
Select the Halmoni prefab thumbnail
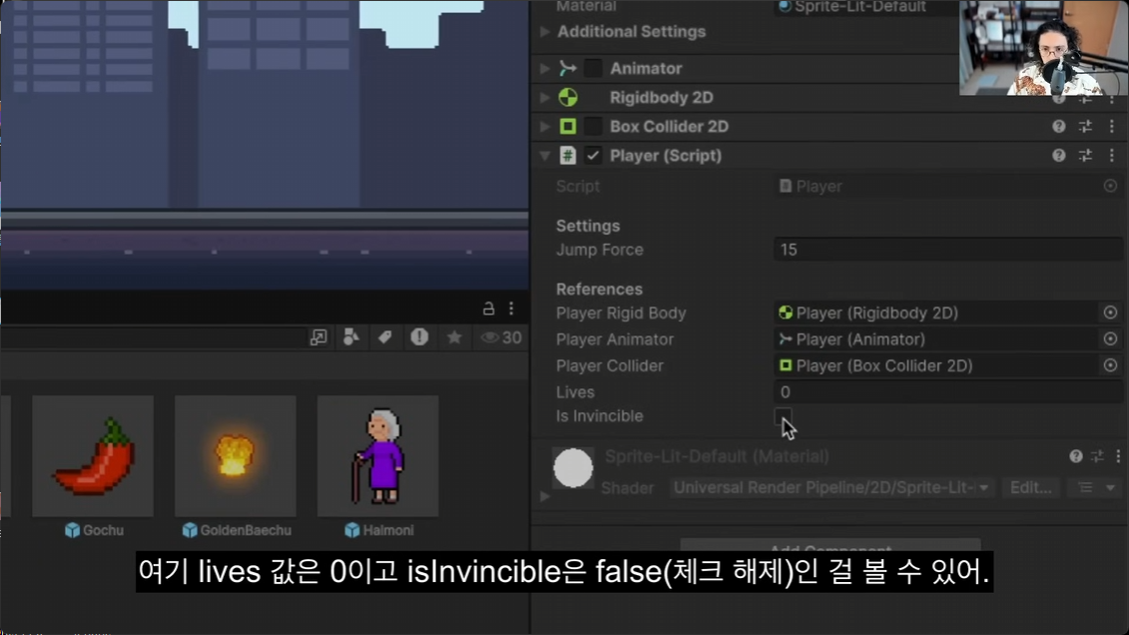378,455
